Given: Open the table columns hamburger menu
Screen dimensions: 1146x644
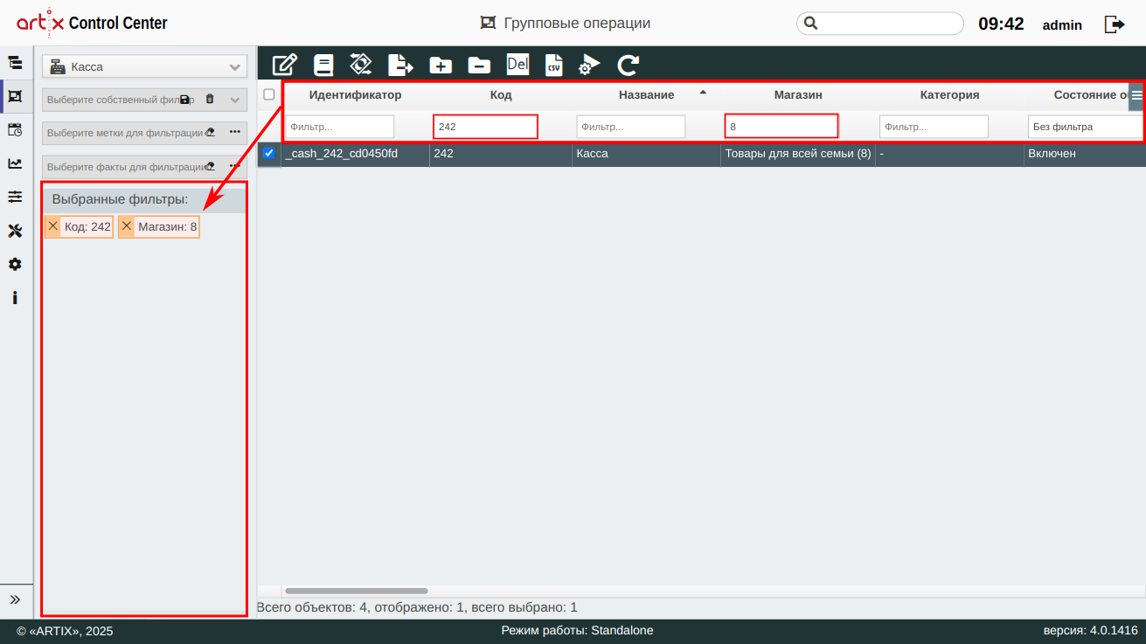Looking at the screenshot, I should tap(1136, 95).
